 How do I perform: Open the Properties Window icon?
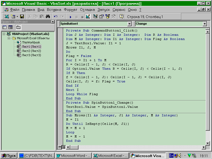(x=101, y=17)
